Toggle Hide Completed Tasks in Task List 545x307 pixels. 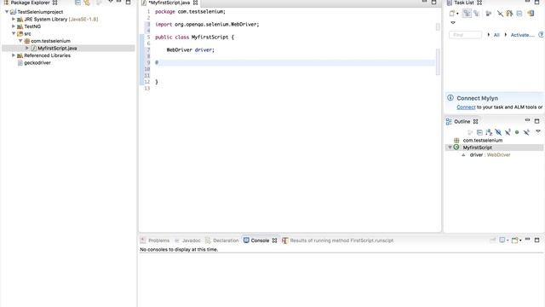(x=500, y=14)
